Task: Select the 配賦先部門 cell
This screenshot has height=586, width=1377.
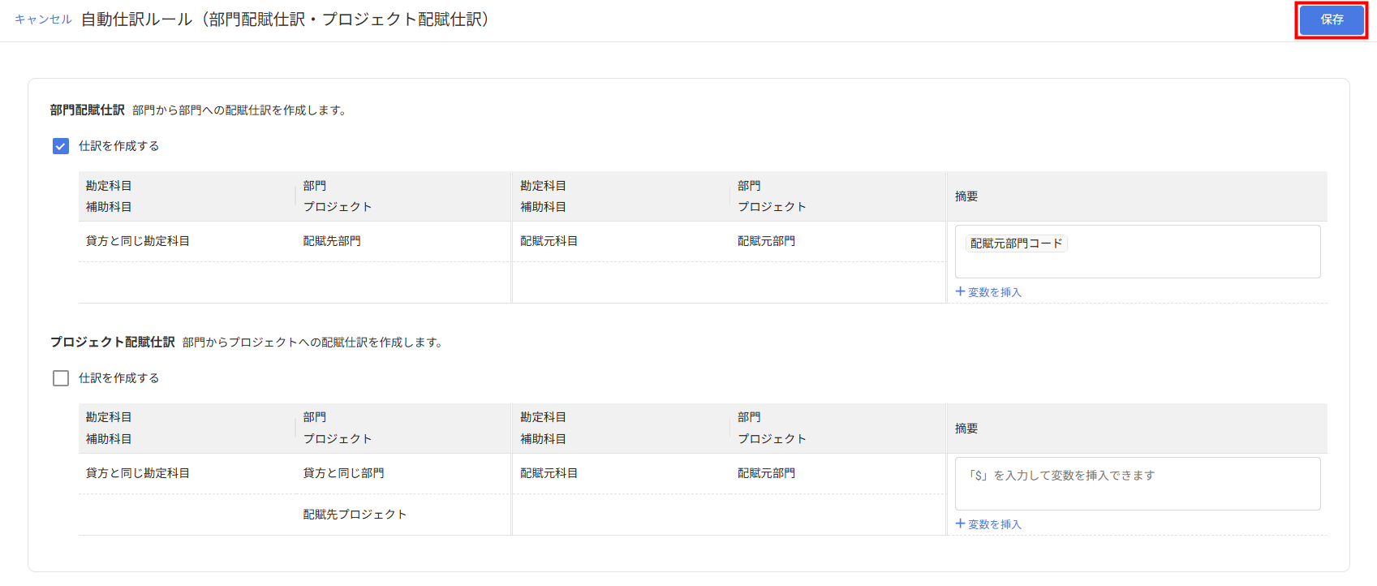Action: point(332,241)
